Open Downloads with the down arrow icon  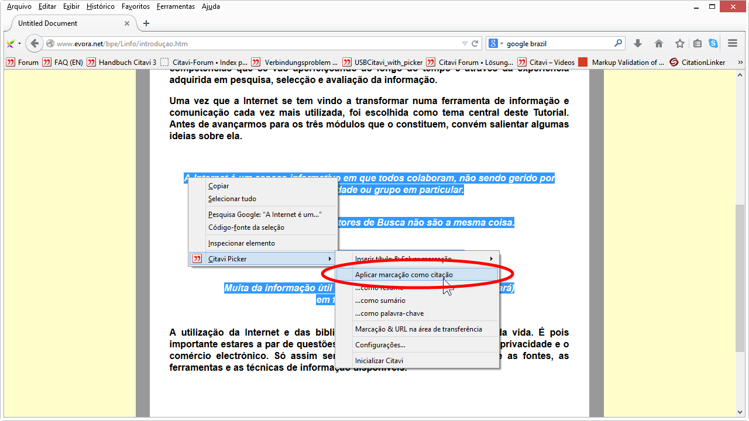point(638,43)
